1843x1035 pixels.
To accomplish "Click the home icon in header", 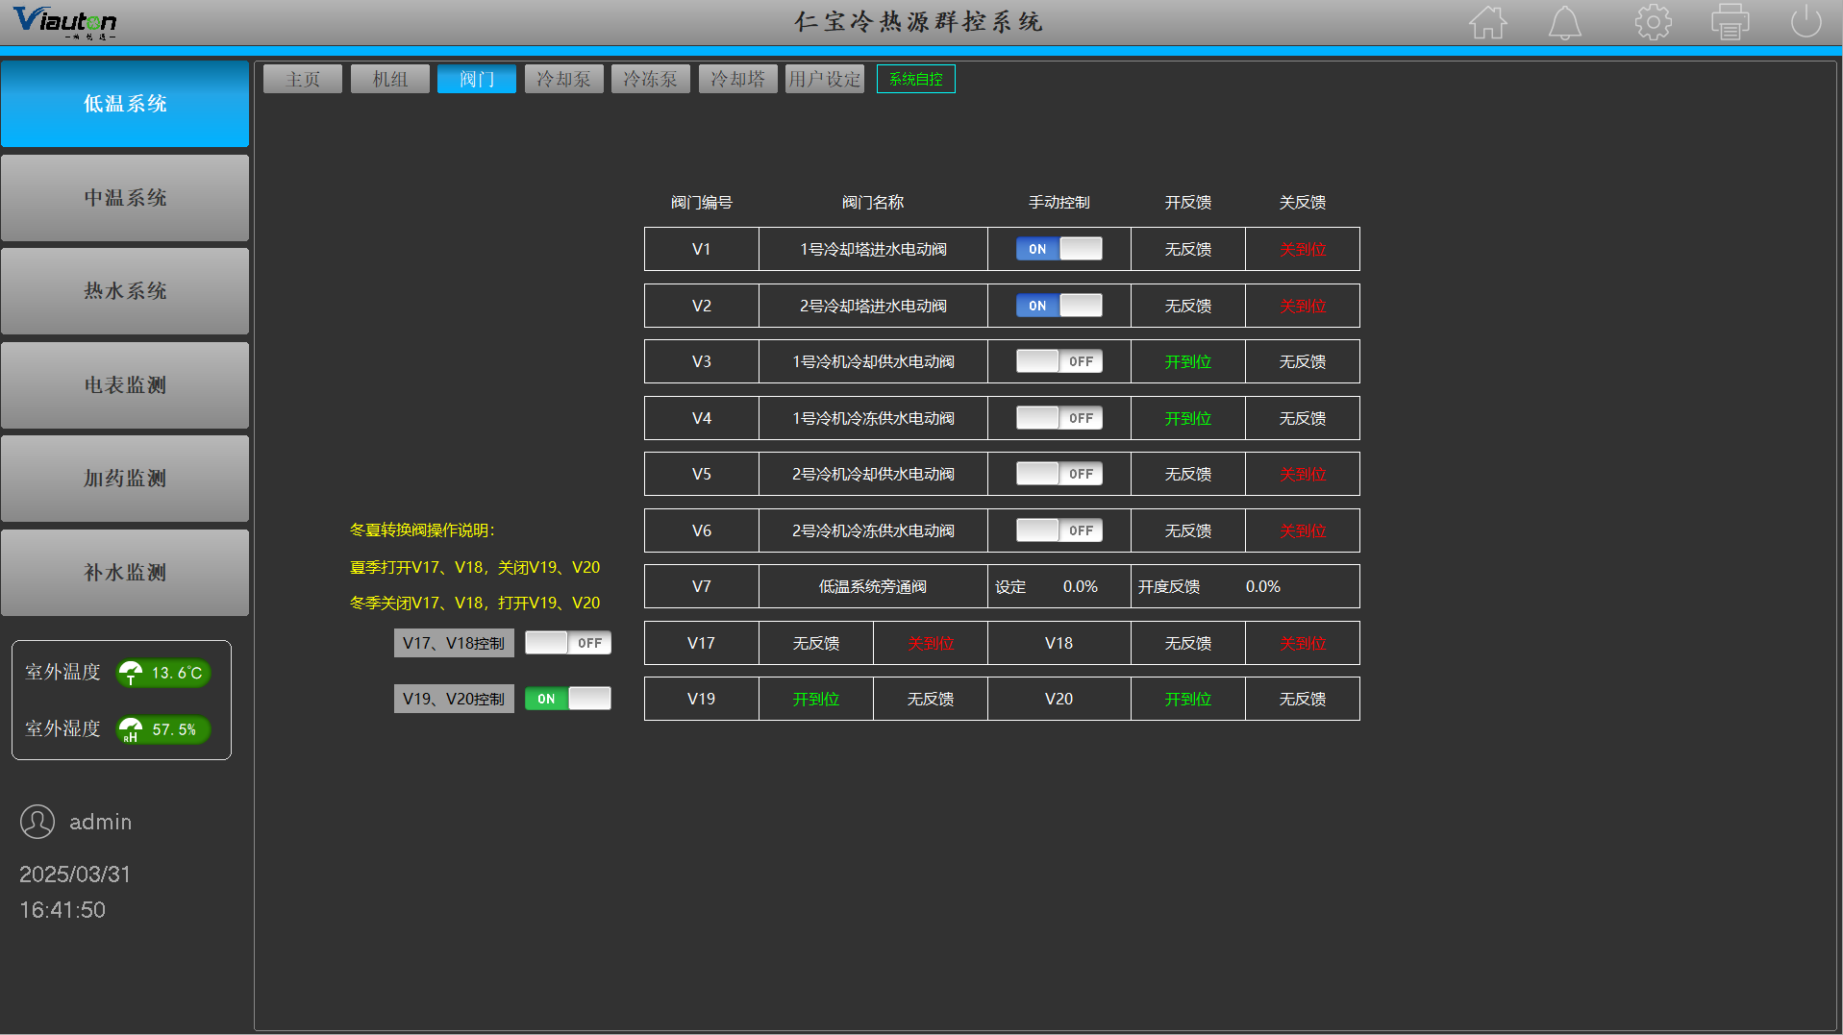I will [x=1487, y=22].
